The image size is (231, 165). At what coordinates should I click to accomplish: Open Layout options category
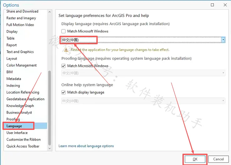tap(12, 59)
